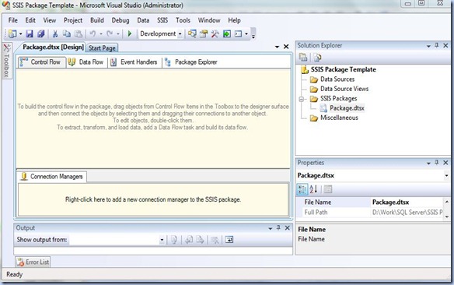Open the Undo history dropdown arrow

101,34
